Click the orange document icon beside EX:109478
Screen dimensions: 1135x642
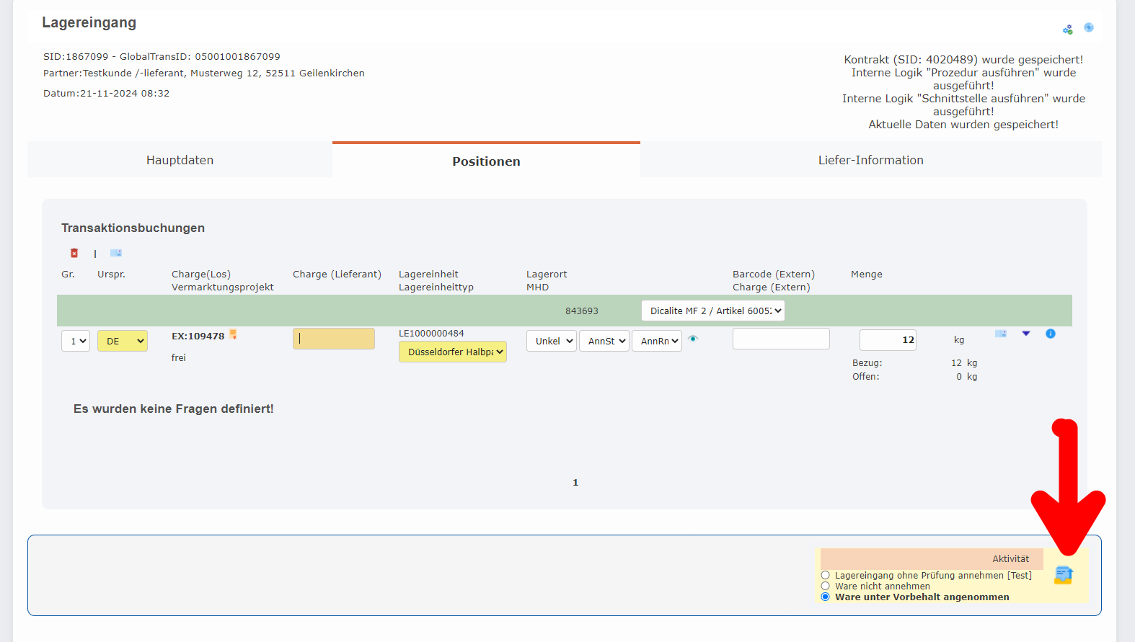click(x=233, y=334)
